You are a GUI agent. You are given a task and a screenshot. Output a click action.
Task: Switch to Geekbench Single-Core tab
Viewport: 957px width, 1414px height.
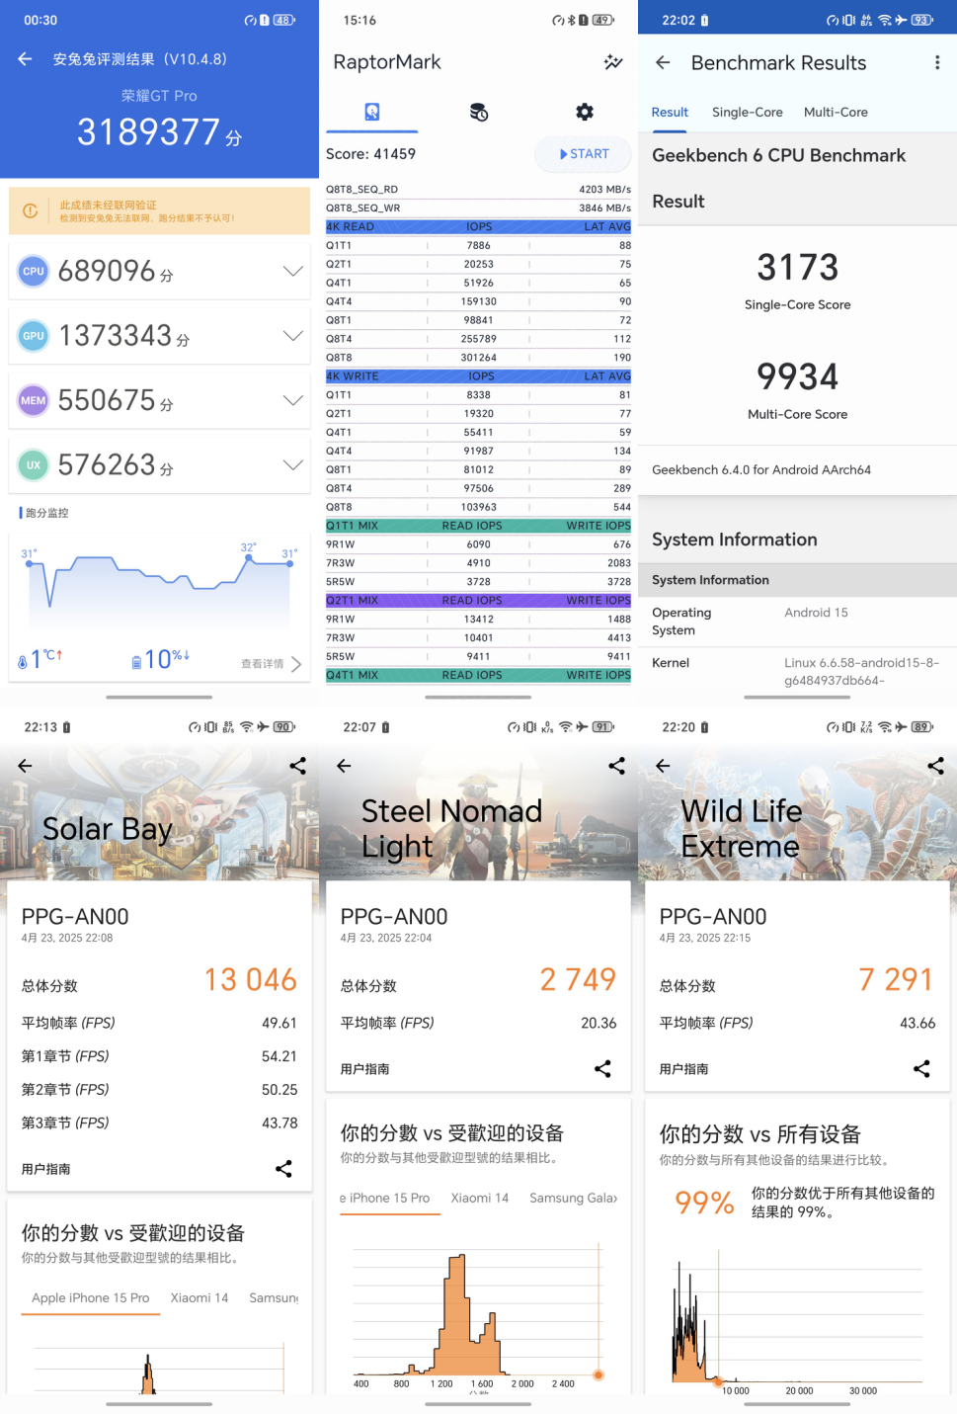pyautogui.click(x=748, y=113)
